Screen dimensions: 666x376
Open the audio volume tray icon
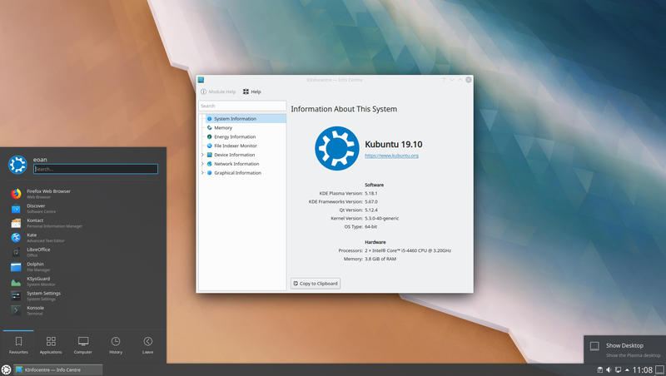pos(609,370)
